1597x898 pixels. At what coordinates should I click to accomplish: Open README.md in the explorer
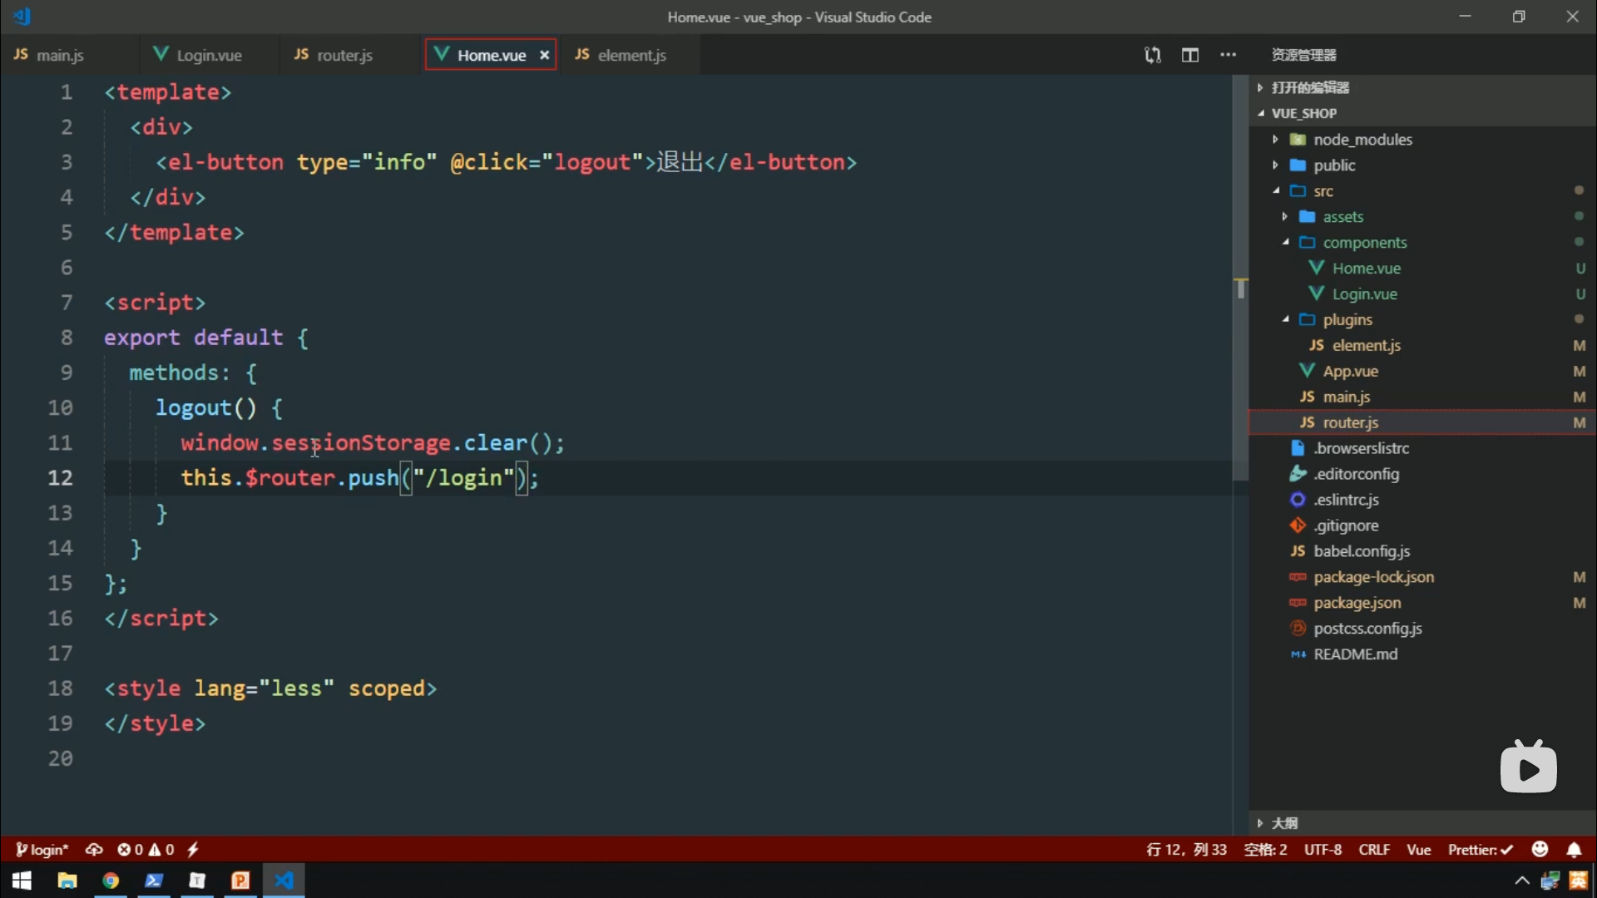pyautogui.click(x=1422, y=654)
